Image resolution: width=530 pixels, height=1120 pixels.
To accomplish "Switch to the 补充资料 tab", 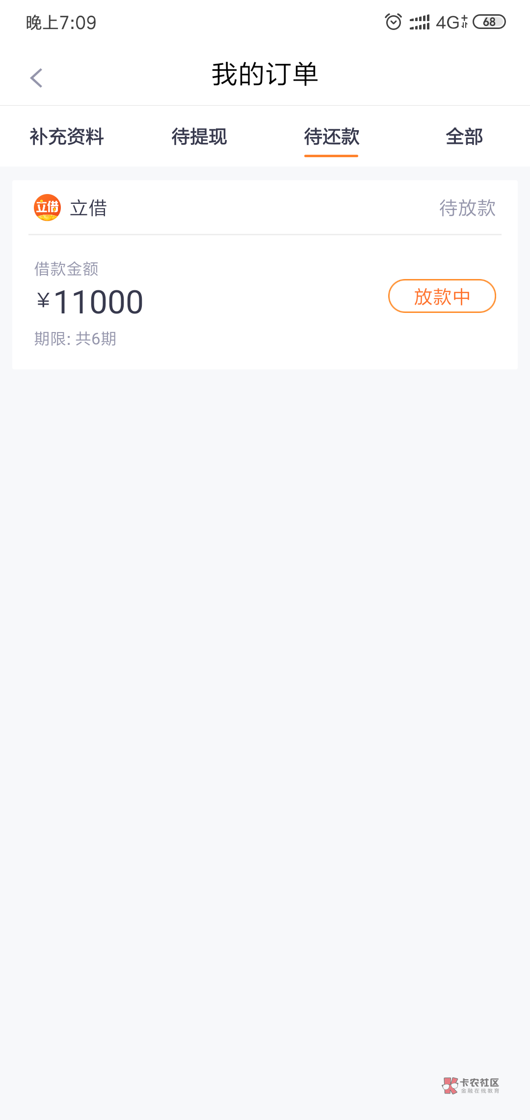I will click(67, 137).
